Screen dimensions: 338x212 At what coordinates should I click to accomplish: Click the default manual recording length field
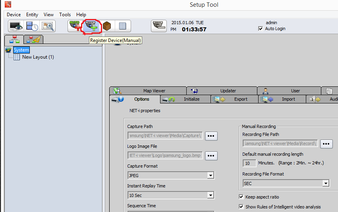click(249, 163)
